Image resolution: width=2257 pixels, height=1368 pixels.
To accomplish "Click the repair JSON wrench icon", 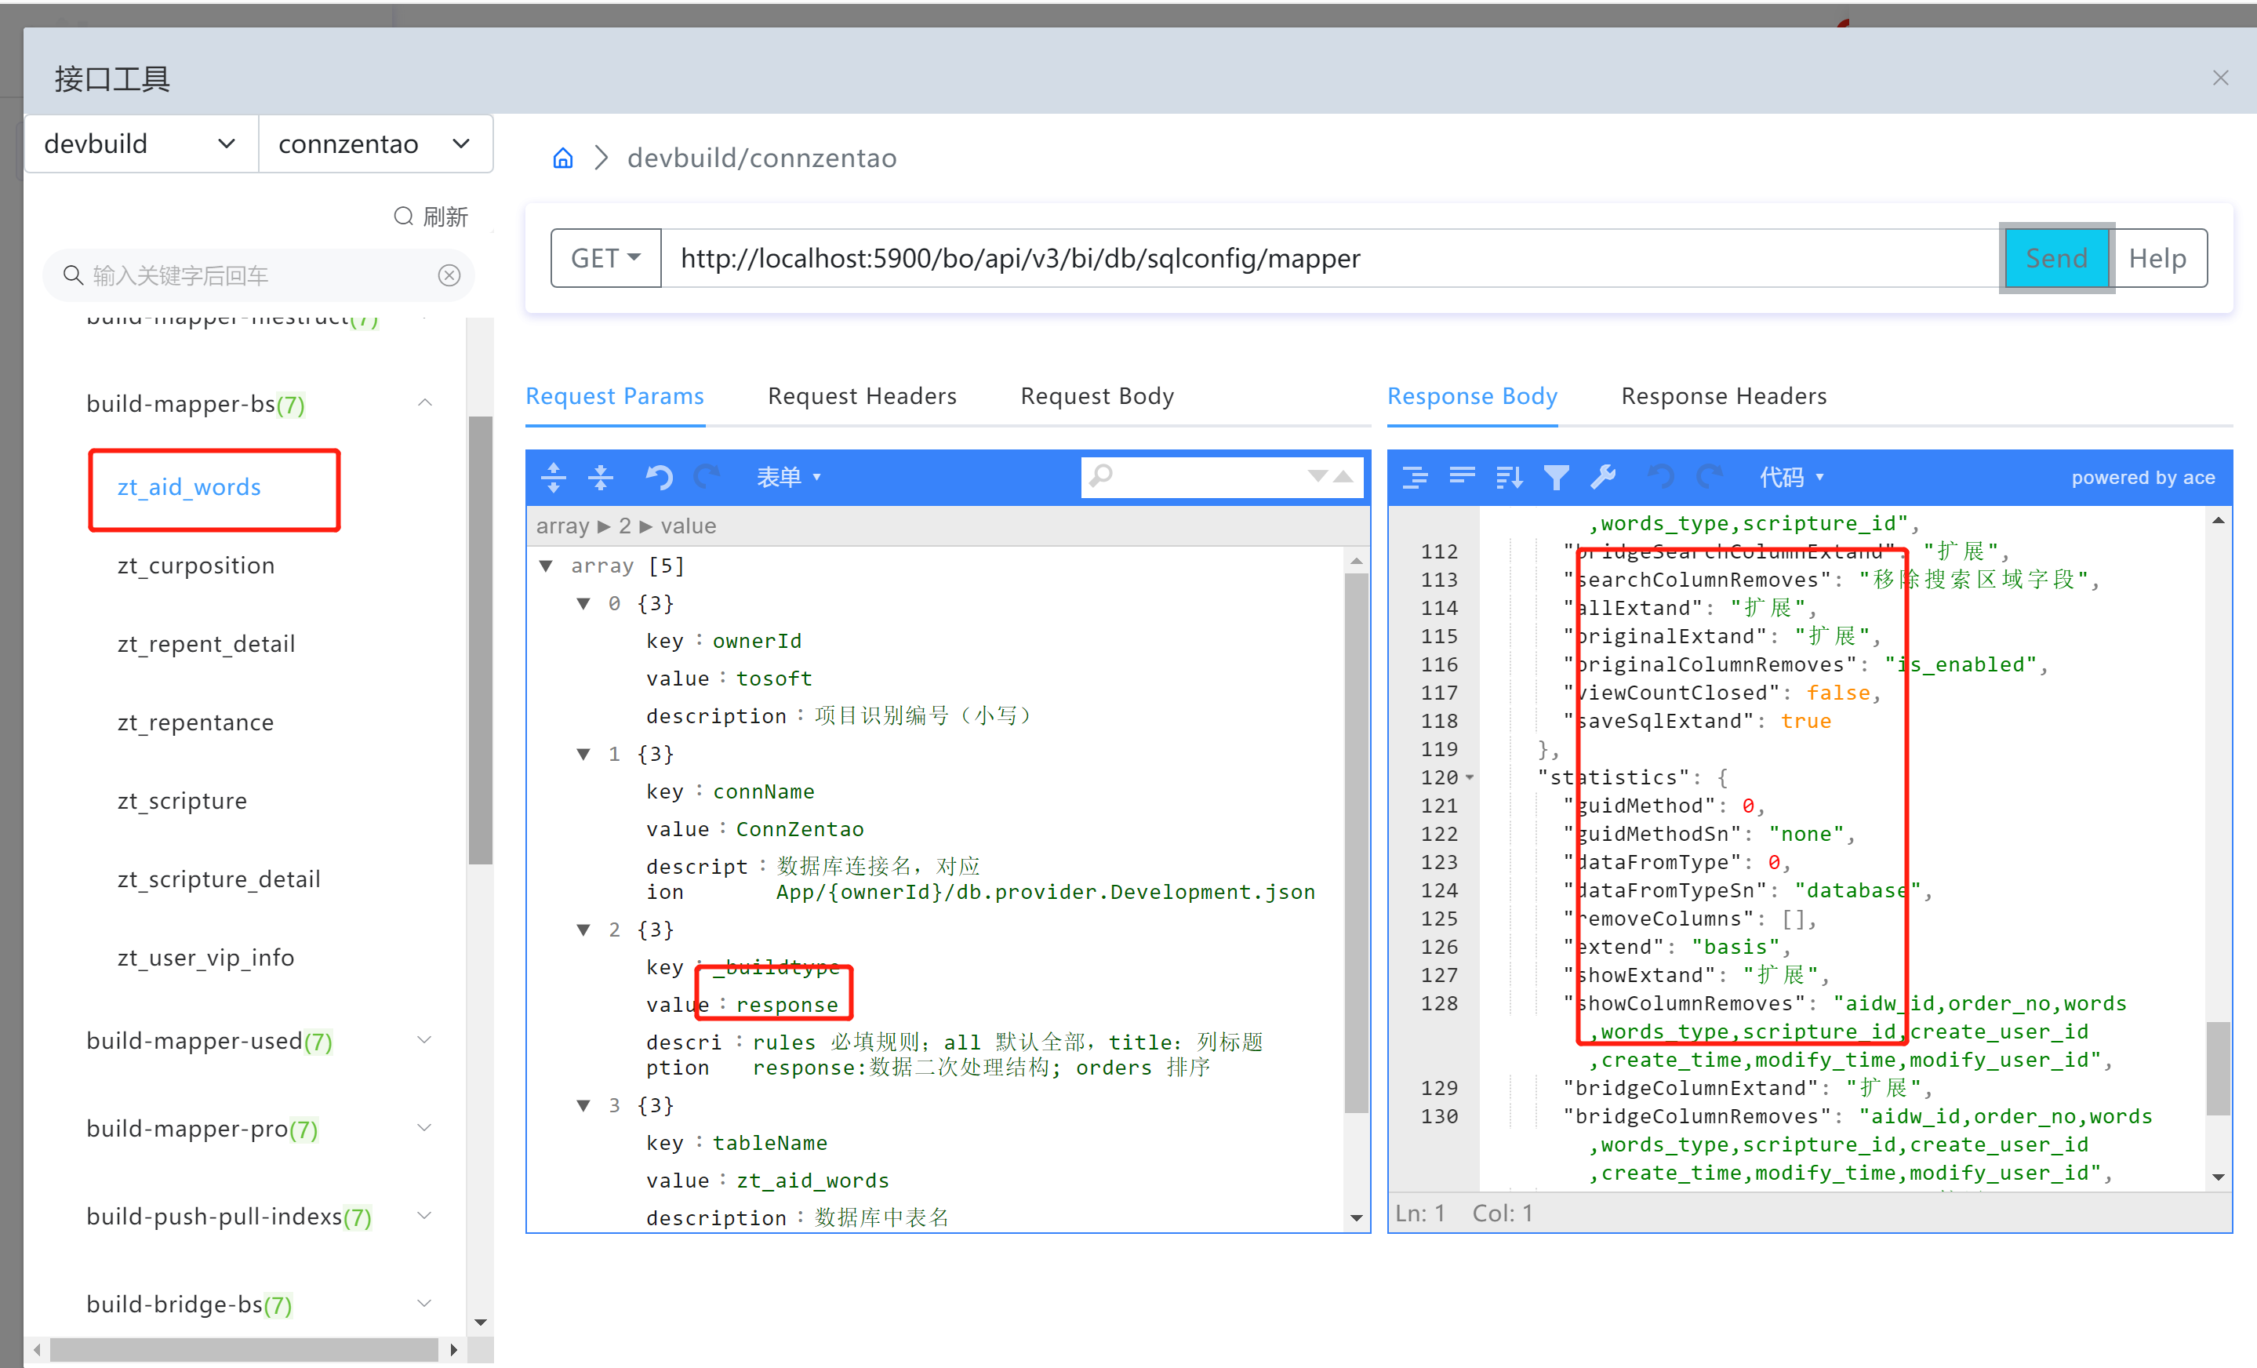I will tap(1603, 476).
